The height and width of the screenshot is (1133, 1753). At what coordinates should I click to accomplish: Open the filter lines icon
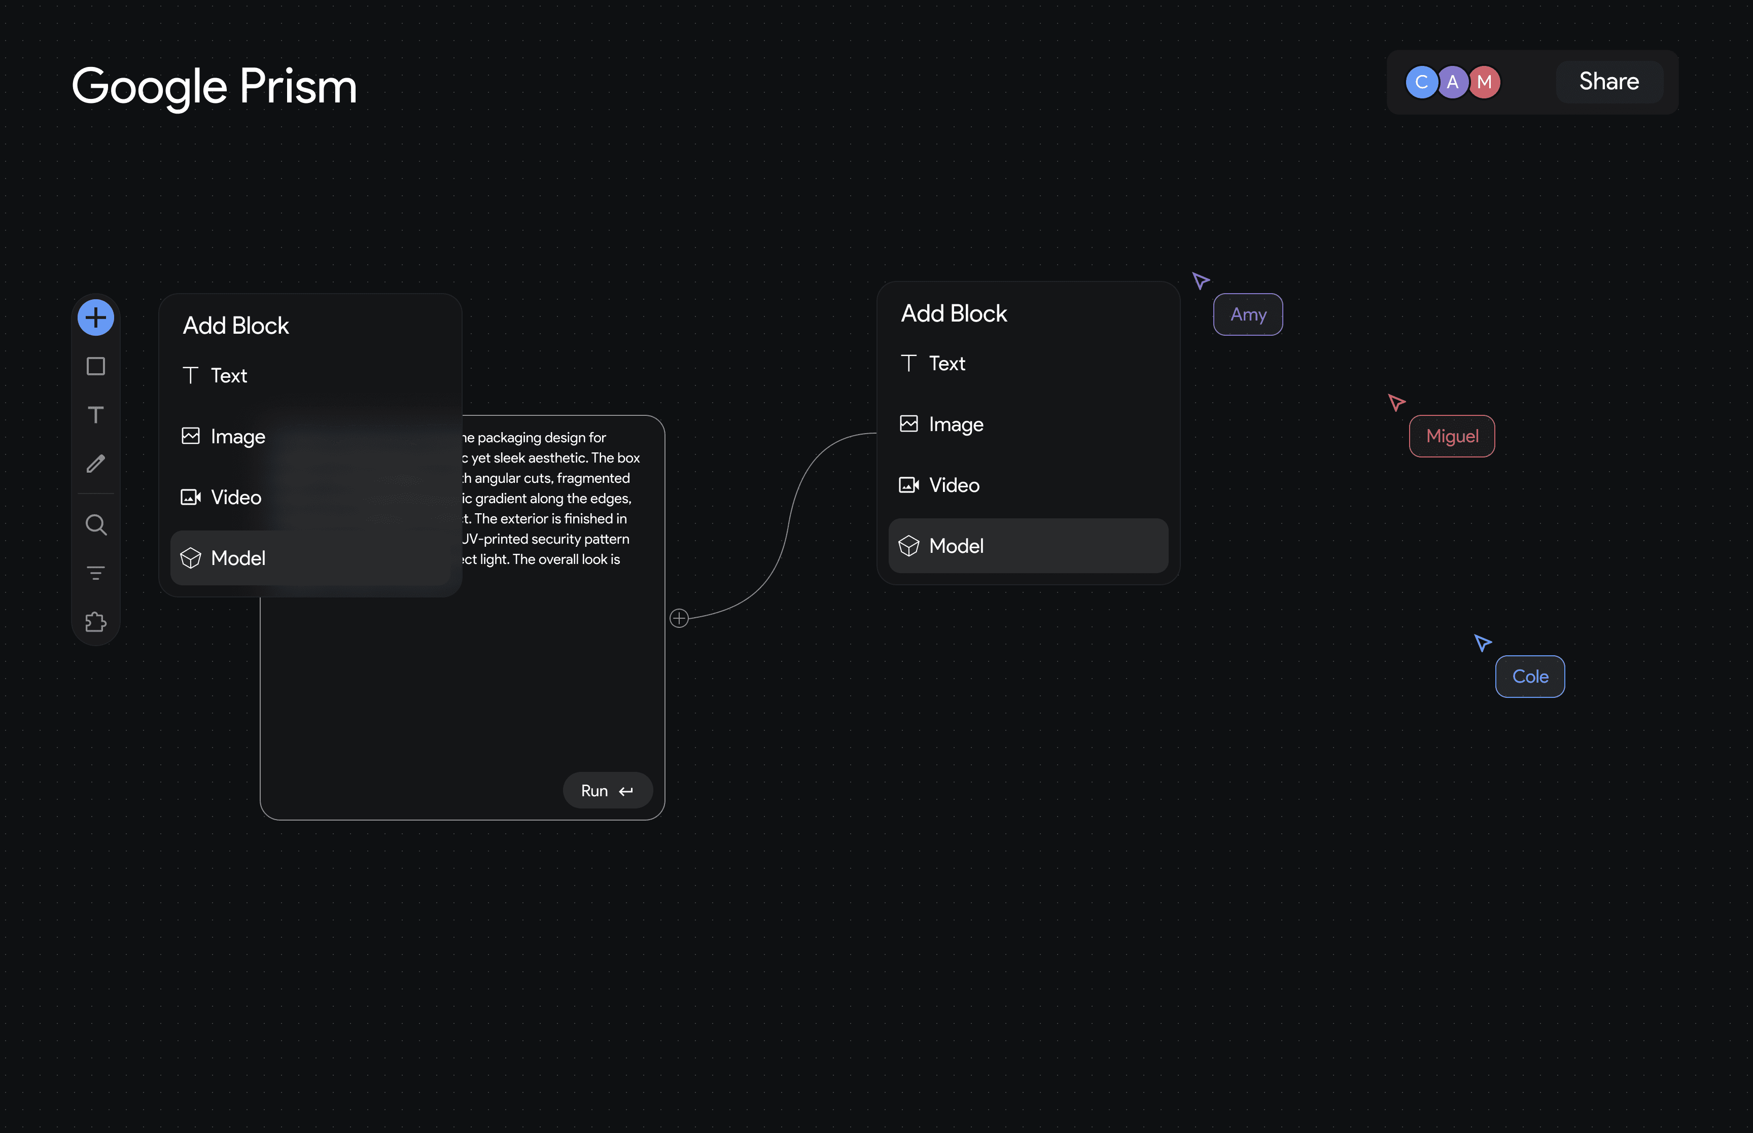[96, 573]
